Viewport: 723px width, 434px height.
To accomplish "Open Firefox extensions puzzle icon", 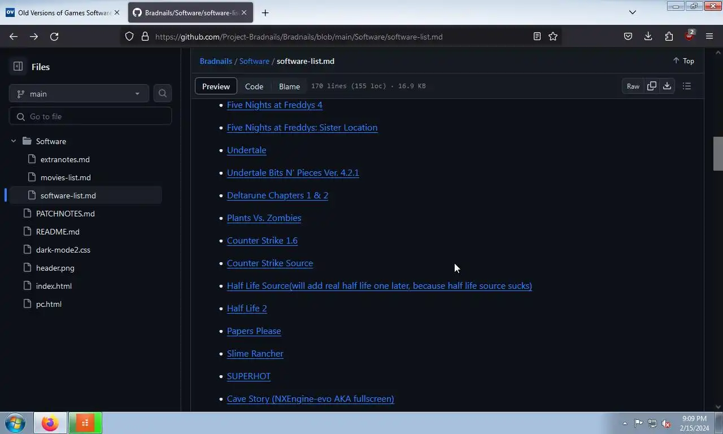I will [669, 36].
